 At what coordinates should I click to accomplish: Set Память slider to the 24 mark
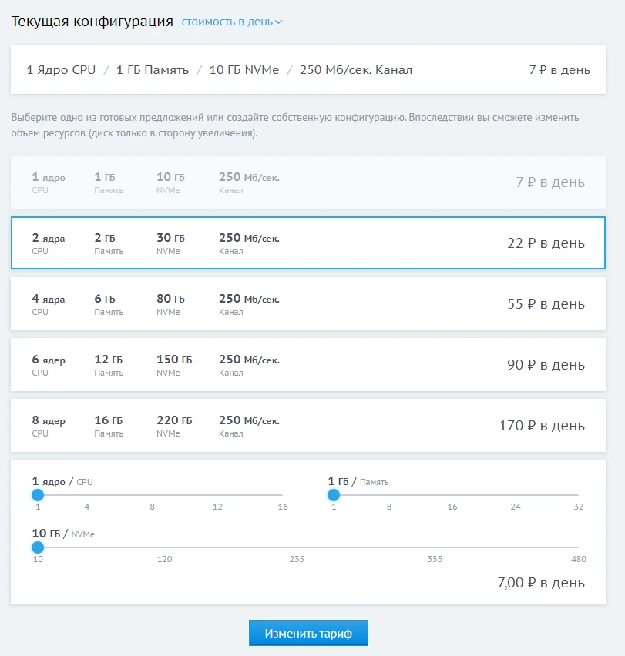[x=516, y=495]
